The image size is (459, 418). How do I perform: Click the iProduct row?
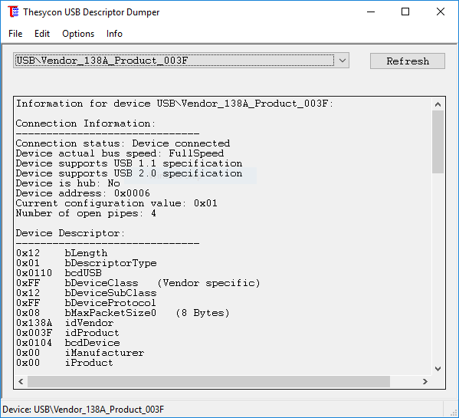64,363
